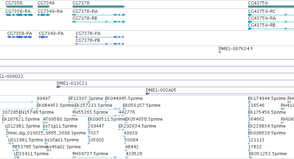Click the CG43759 gene label
Screen dimensions: 294x159
click(258, 3)
